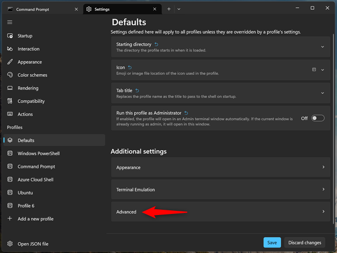
Task: Open the Interaction settings section
Action: pyautogui.click(x=54, y=49)
